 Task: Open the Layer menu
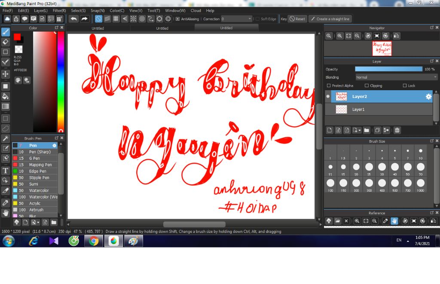[41, 11]
